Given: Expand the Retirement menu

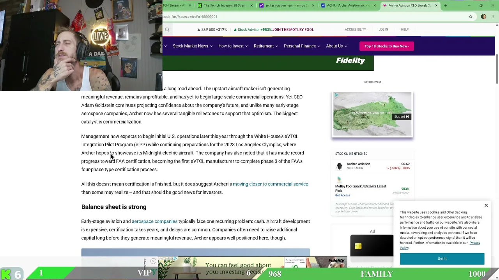Looking at the screenshot, I should (x=266, y=46).
